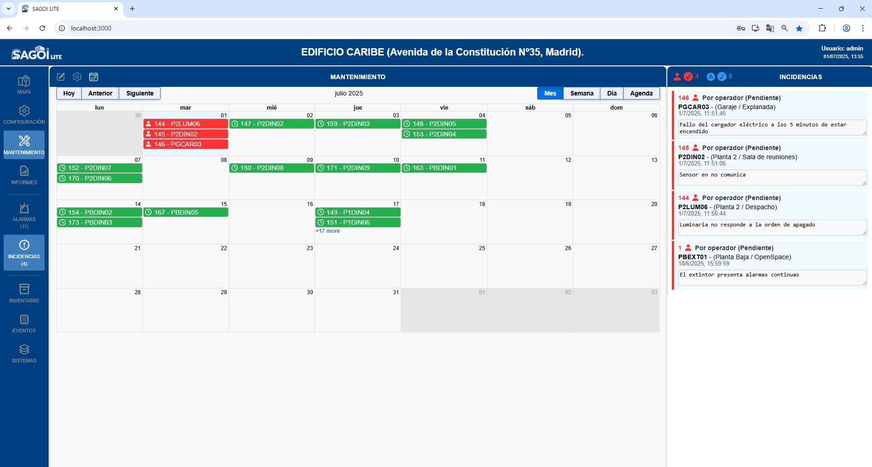The height and width of the screenshot is (467, 872).
Task: Open calendar event 146 - PGCAR03
Action: coord(186,144)
